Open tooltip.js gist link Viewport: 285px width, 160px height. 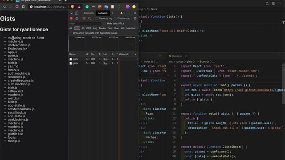(x=14, y=141)
